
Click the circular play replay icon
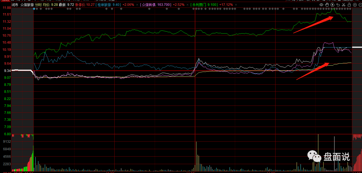(333, 5)
